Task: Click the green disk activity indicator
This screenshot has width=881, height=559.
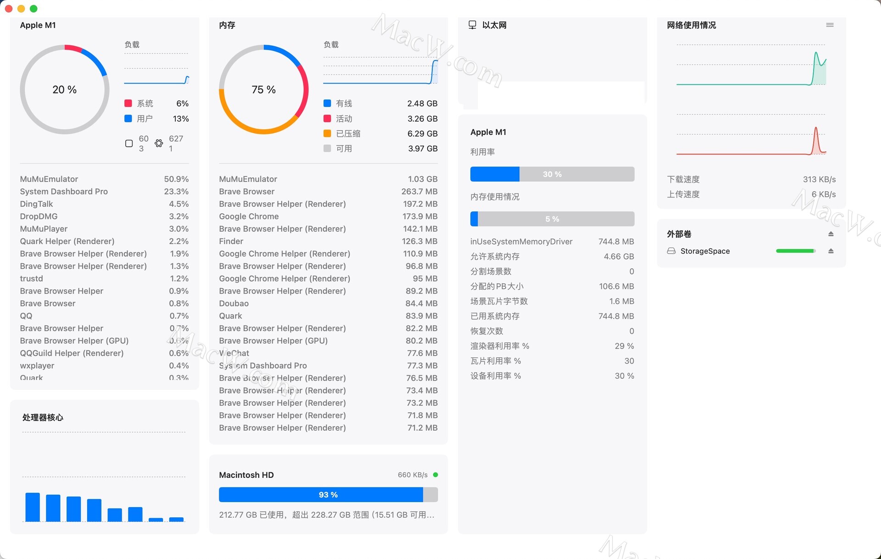Action: [x=435, y=475]
